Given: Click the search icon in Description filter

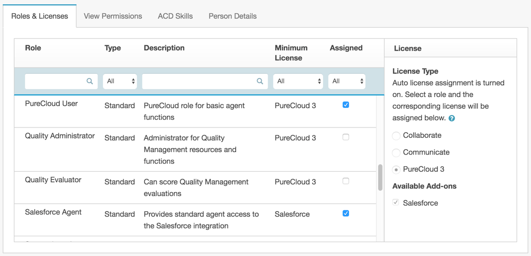Looking at the screenshot, I should pos(260,81).
